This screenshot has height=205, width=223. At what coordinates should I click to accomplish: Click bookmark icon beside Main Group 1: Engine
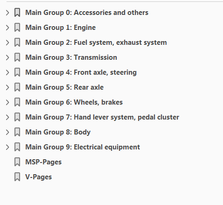pos(17,28)
